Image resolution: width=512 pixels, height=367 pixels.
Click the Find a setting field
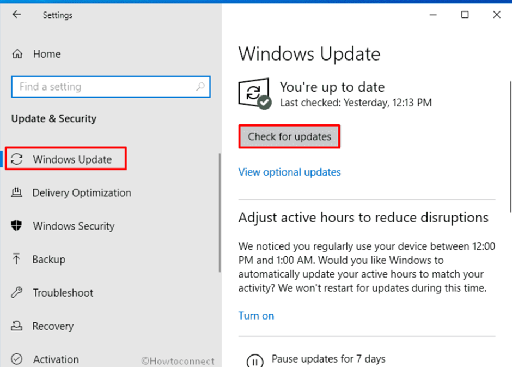point(103,87)
